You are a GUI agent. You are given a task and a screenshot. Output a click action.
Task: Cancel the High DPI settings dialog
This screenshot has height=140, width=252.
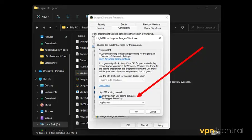(153, 112)
